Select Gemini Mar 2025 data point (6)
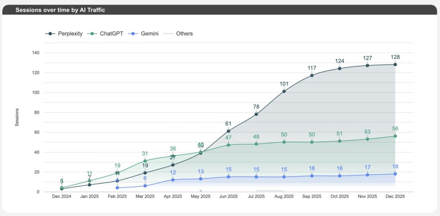This screenshot has height=216, width=440. click(x=145, y=186)
